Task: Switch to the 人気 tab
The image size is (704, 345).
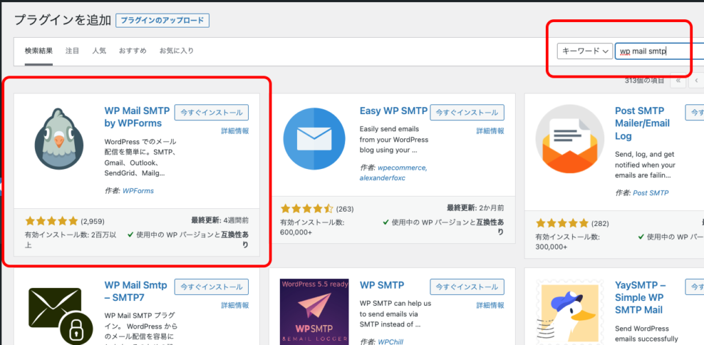Action: pos(99,51)
